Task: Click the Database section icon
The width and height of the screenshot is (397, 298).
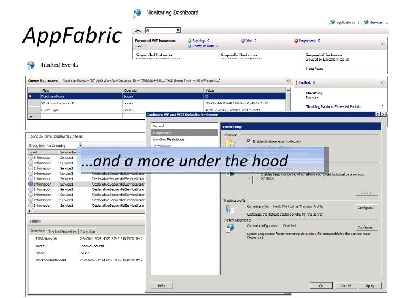Action: (230, 143)
